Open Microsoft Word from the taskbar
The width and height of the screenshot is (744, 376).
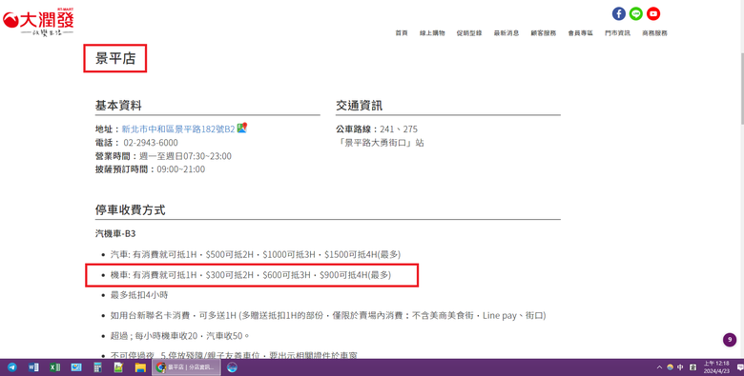[x=33, y=367]
